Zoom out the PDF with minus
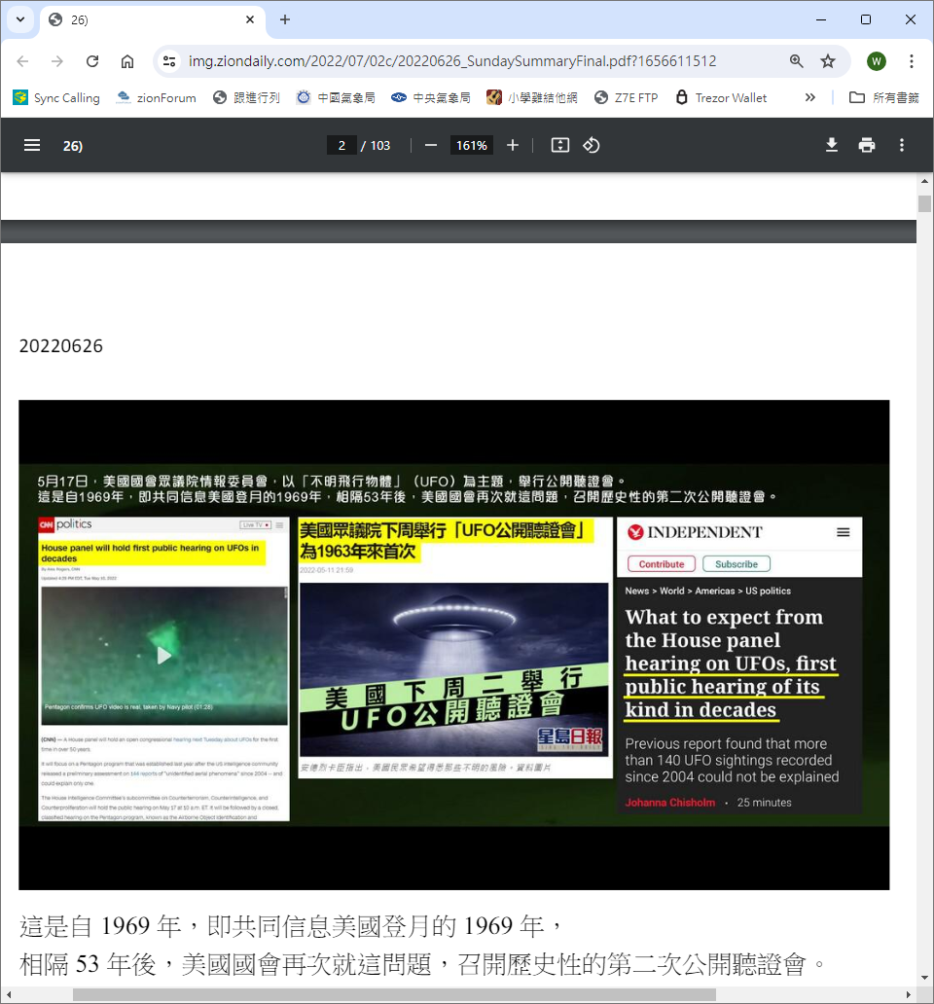This screenshot has width=934, height=1004. [431, 145]
